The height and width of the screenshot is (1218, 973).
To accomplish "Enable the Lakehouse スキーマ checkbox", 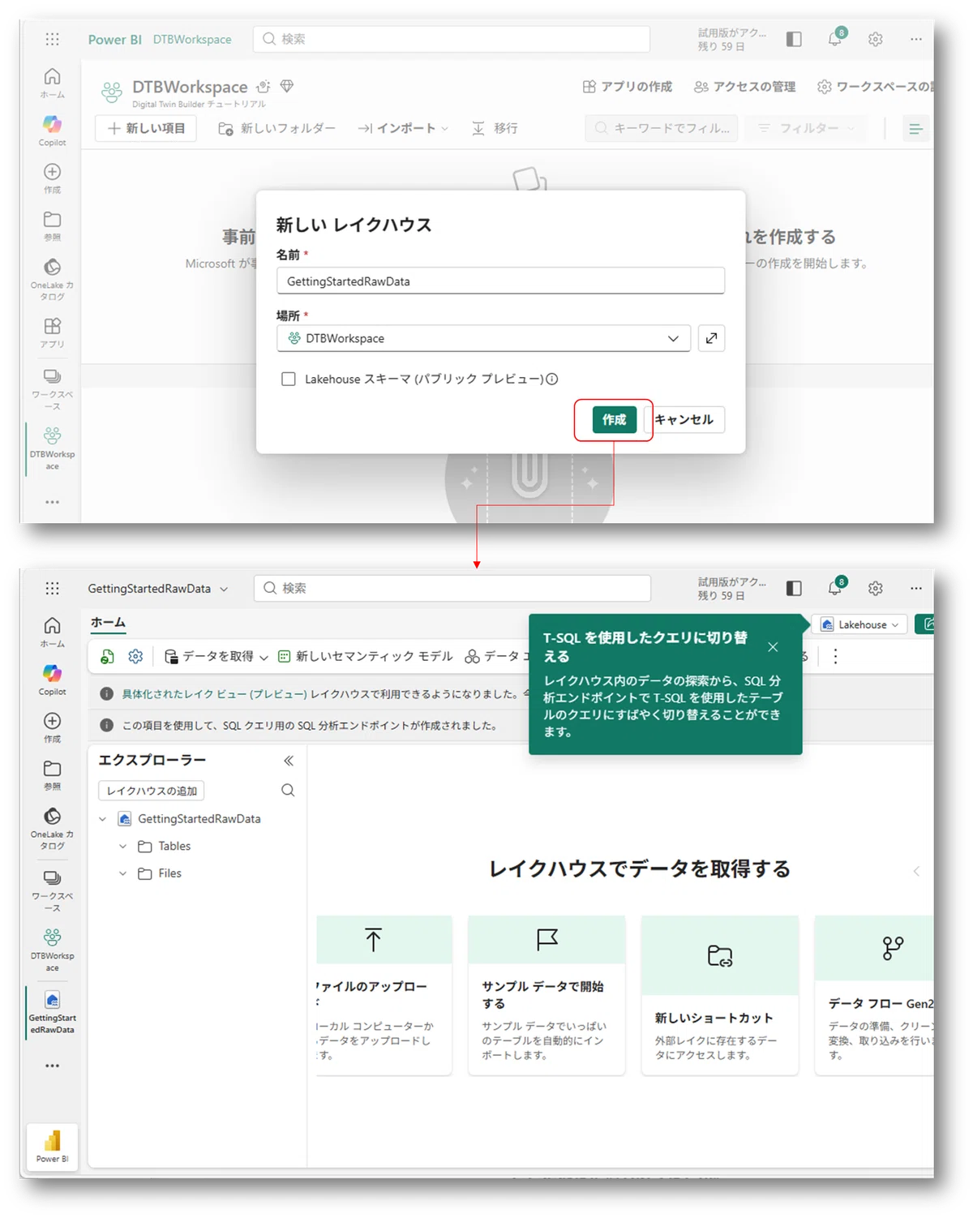I will [289, 379].
